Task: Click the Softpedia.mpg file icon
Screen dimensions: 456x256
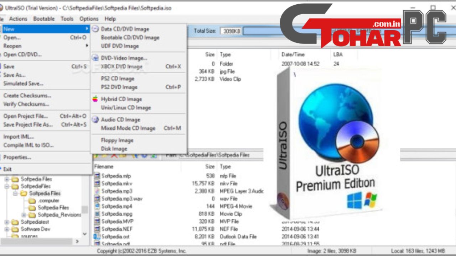Action: pos(97,214)
